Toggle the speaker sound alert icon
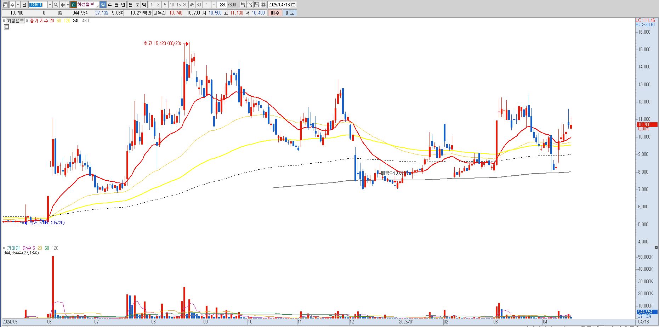 [x=63, y=5]
